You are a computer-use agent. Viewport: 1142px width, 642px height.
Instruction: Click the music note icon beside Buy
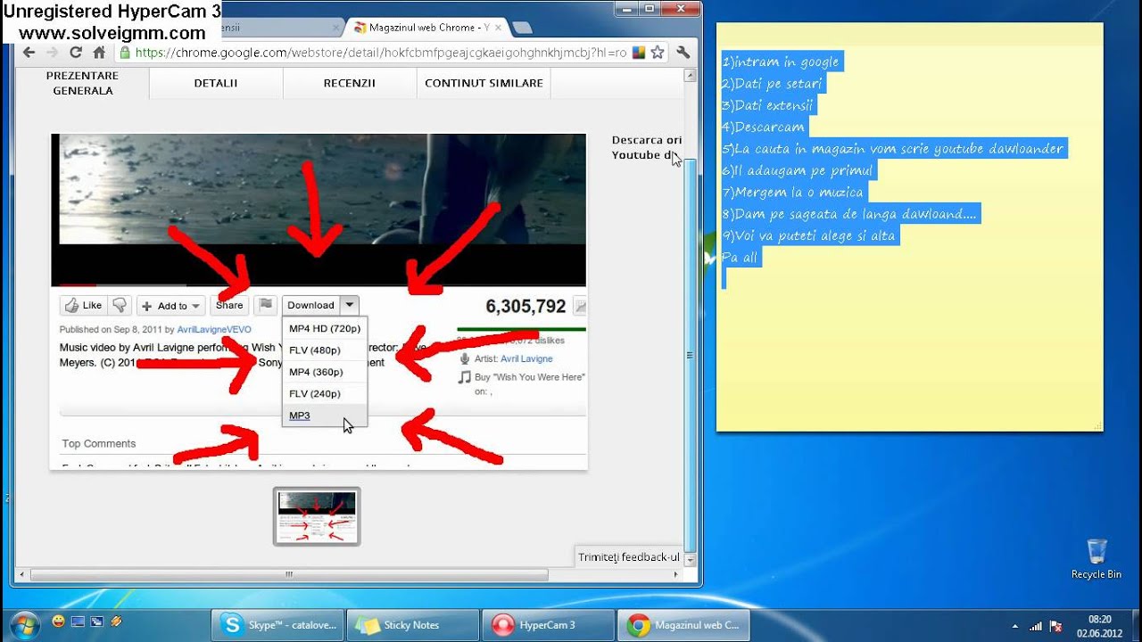pos(464,377)
